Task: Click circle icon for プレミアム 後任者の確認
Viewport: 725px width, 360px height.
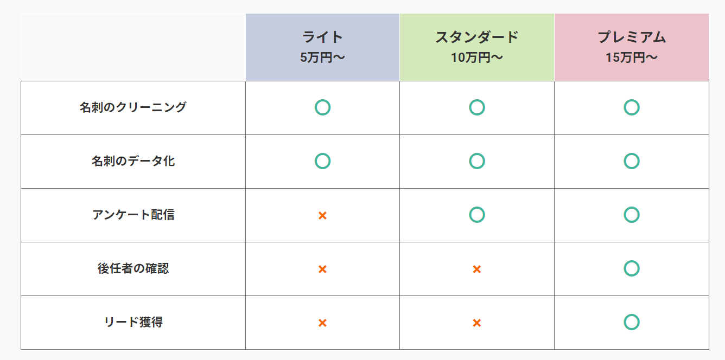Action: (631, 268)
